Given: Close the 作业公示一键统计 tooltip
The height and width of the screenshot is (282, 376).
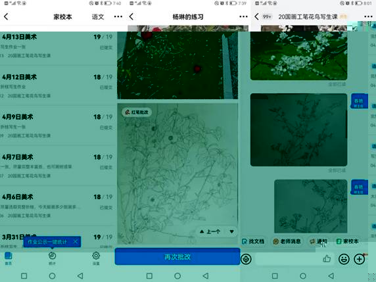Looking at the screenshot, I should tap(76, 241).
